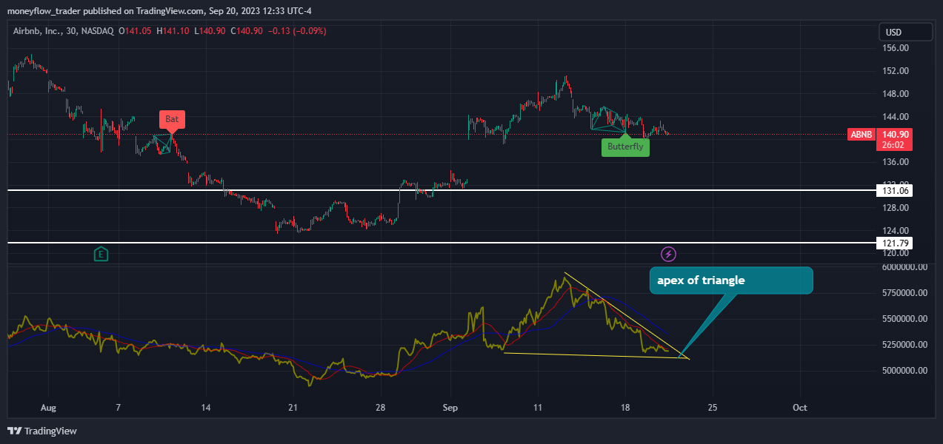Viewport: 943px width, 444px height.
Task: Click the ABNB ticker price tag
Action: click(861, 135)
